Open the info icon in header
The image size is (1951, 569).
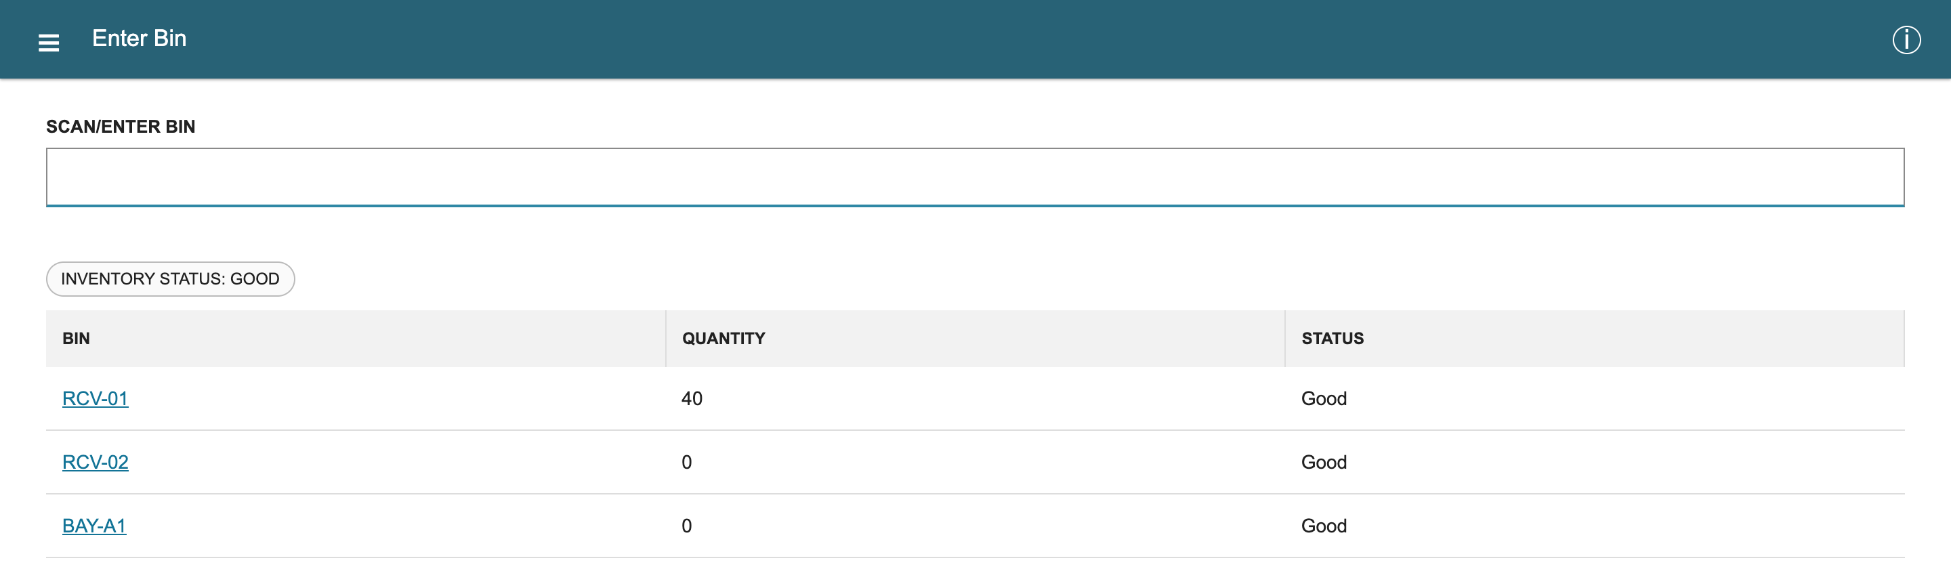tap(1906, 40)
